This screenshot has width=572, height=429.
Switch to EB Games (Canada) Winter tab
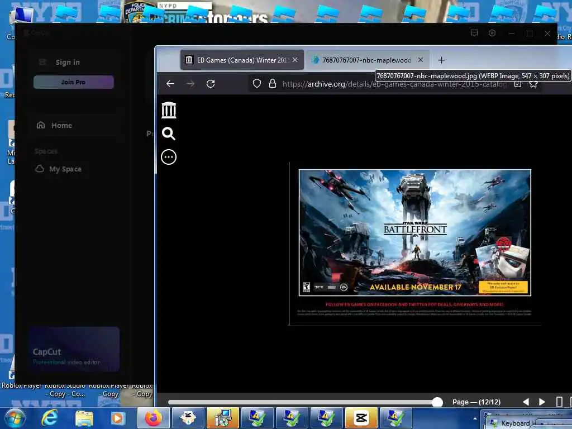241,60
